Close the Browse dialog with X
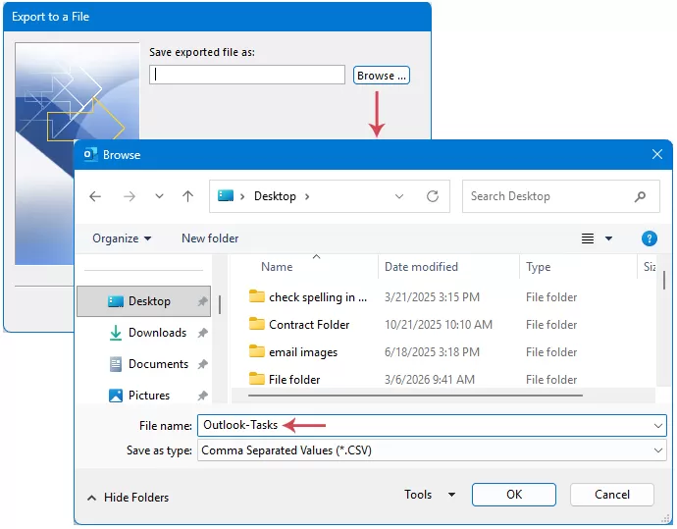Screen dimensions: 677x529 (x=657, y=154)
